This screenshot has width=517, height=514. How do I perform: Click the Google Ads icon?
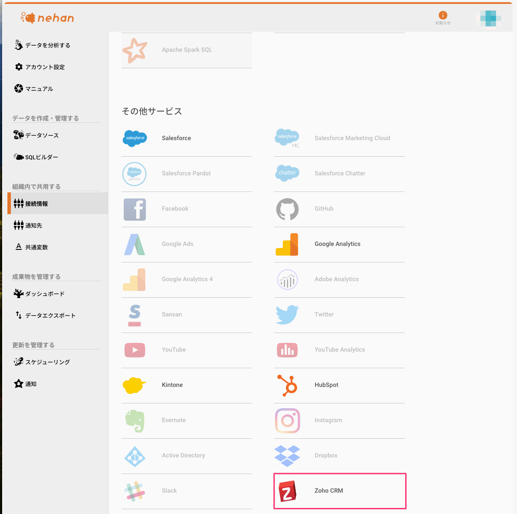coord(134,244)
